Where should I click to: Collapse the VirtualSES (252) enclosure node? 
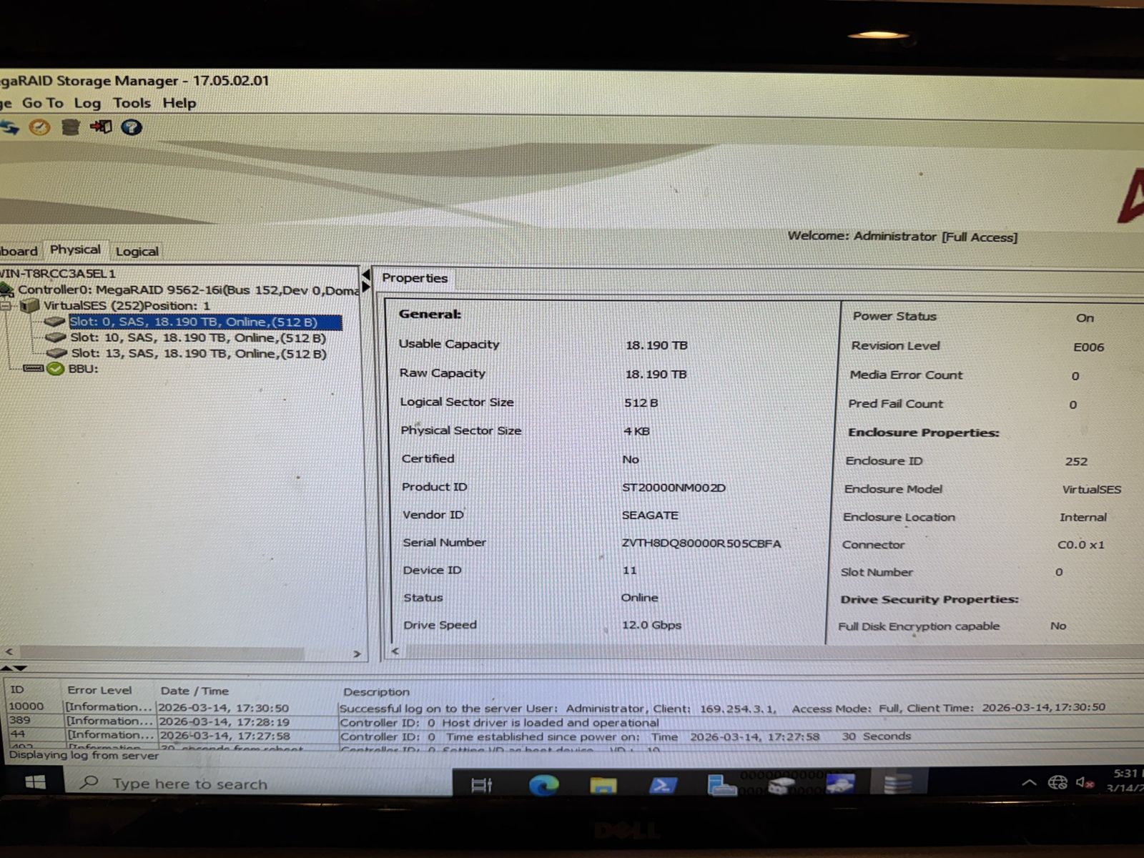6,306
